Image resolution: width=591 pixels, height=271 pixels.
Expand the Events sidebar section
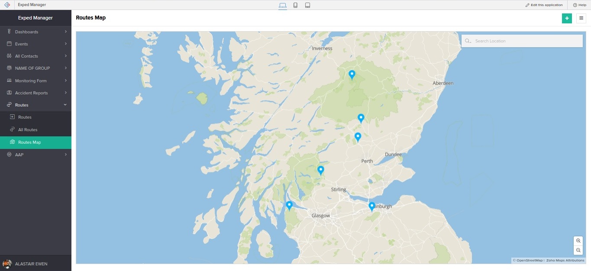click(36, 44)
